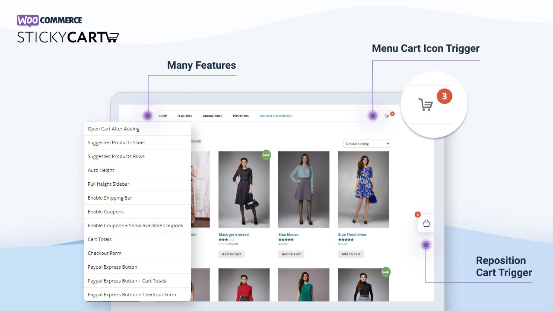
Task: Click the Black get dressed product image
Action: (x=244, y=189)
